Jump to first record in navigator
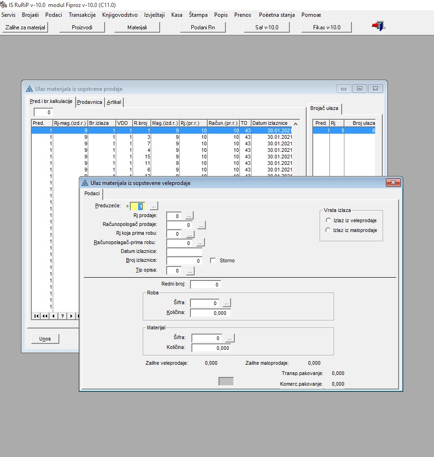The image size is (434, 457). click(36, 316)
